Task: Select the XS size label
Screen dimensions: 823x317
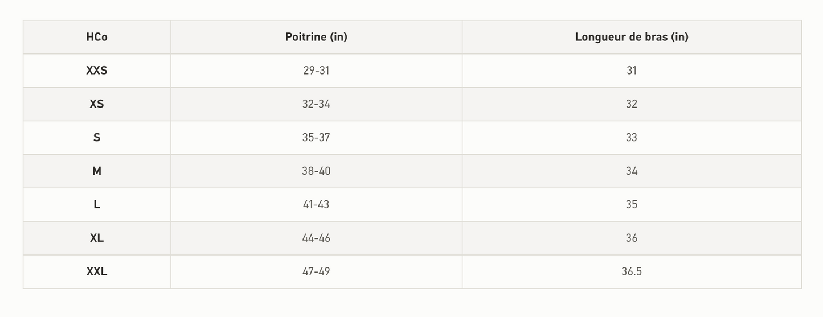Action: 97,104
